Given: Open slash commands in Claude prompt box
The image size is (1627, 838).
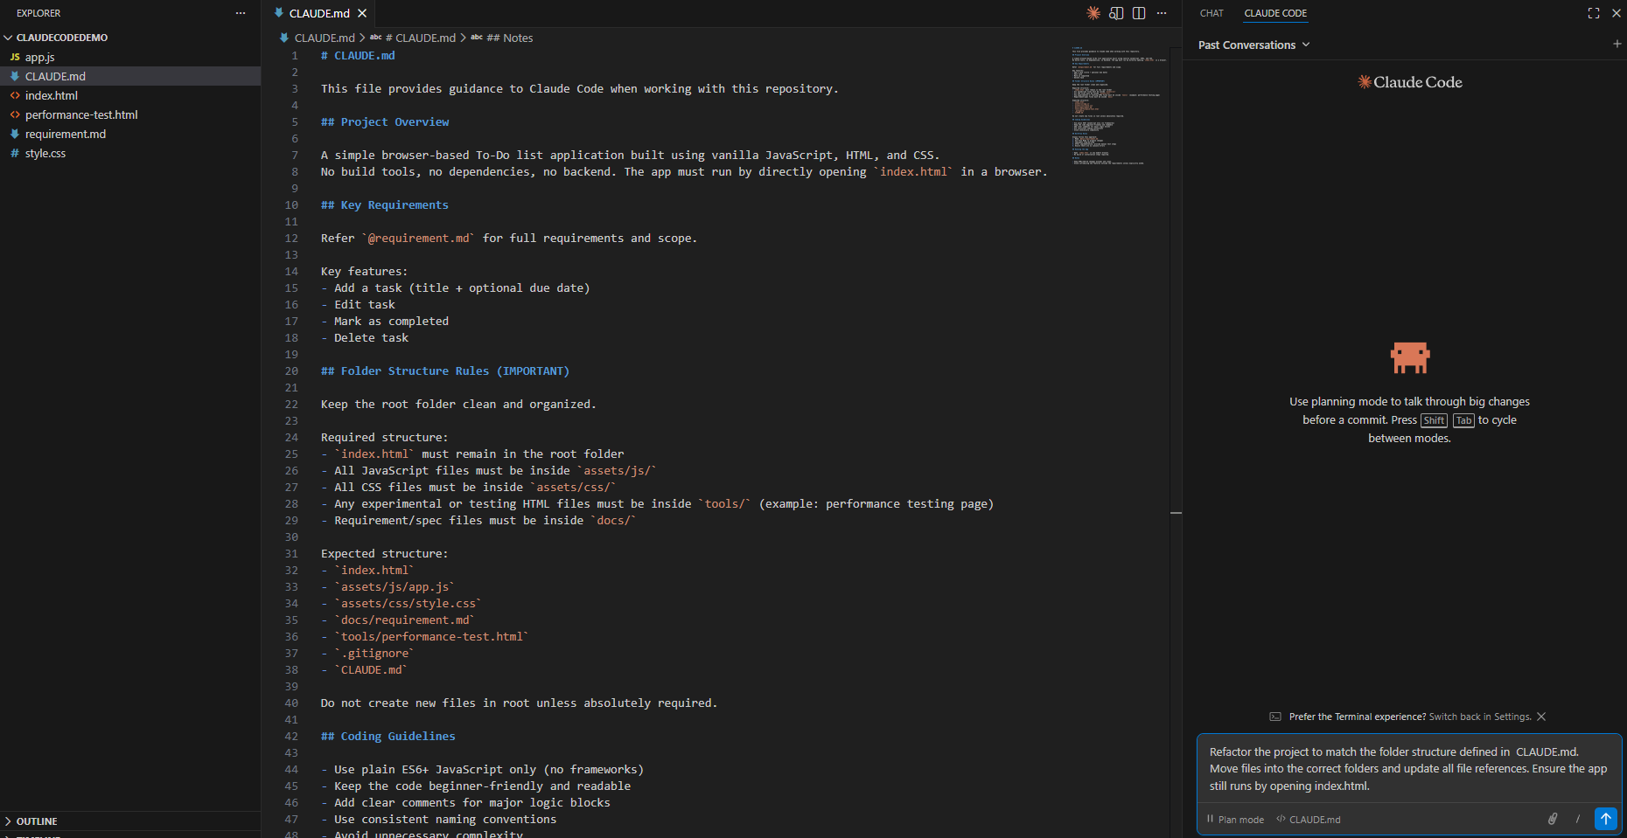Looking at the screenshot, I should click(x=1578, y=819).
